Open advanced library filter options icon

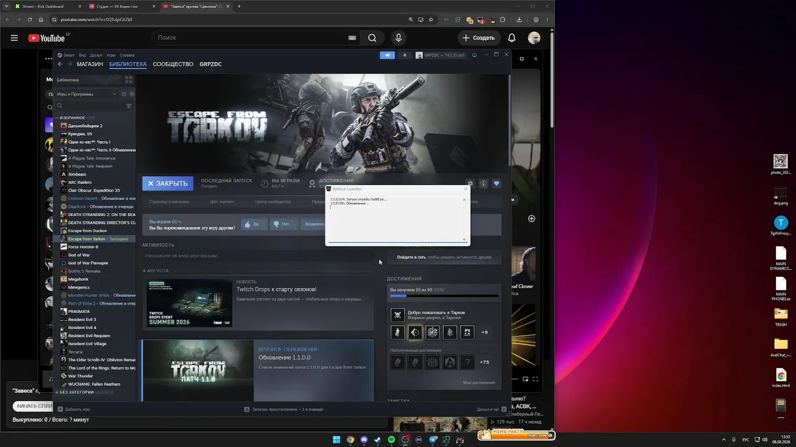(129, 106)
